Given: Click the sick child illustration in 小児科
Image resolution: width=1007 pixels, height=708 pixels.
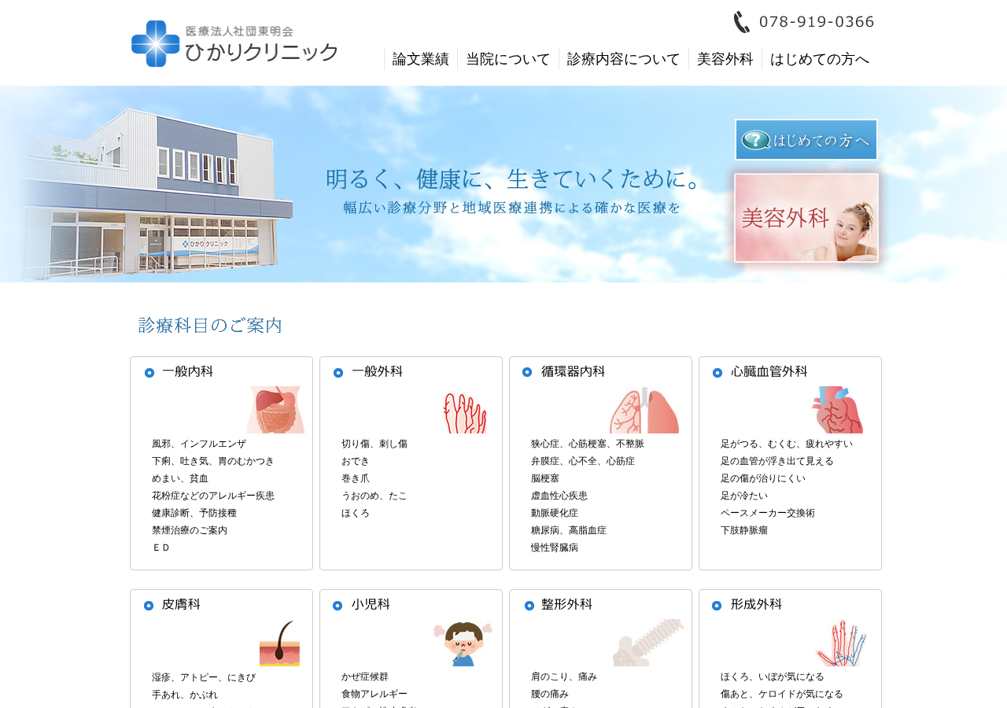Looking at the screenshot, I should pos(463,643).
